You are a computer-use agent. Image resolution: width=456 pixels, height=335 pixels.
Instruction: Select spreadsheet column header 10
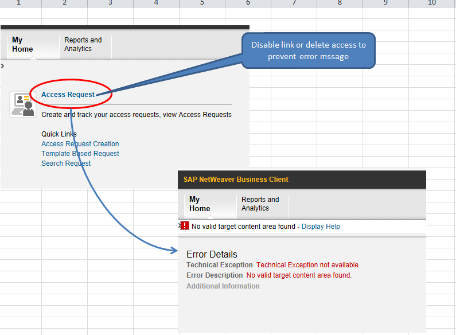[432, 3]
